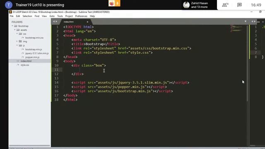265x149 pixels.
Task: Click the editor vertical scrollbar
Action: pyautogui.click(x=248, y=63)
